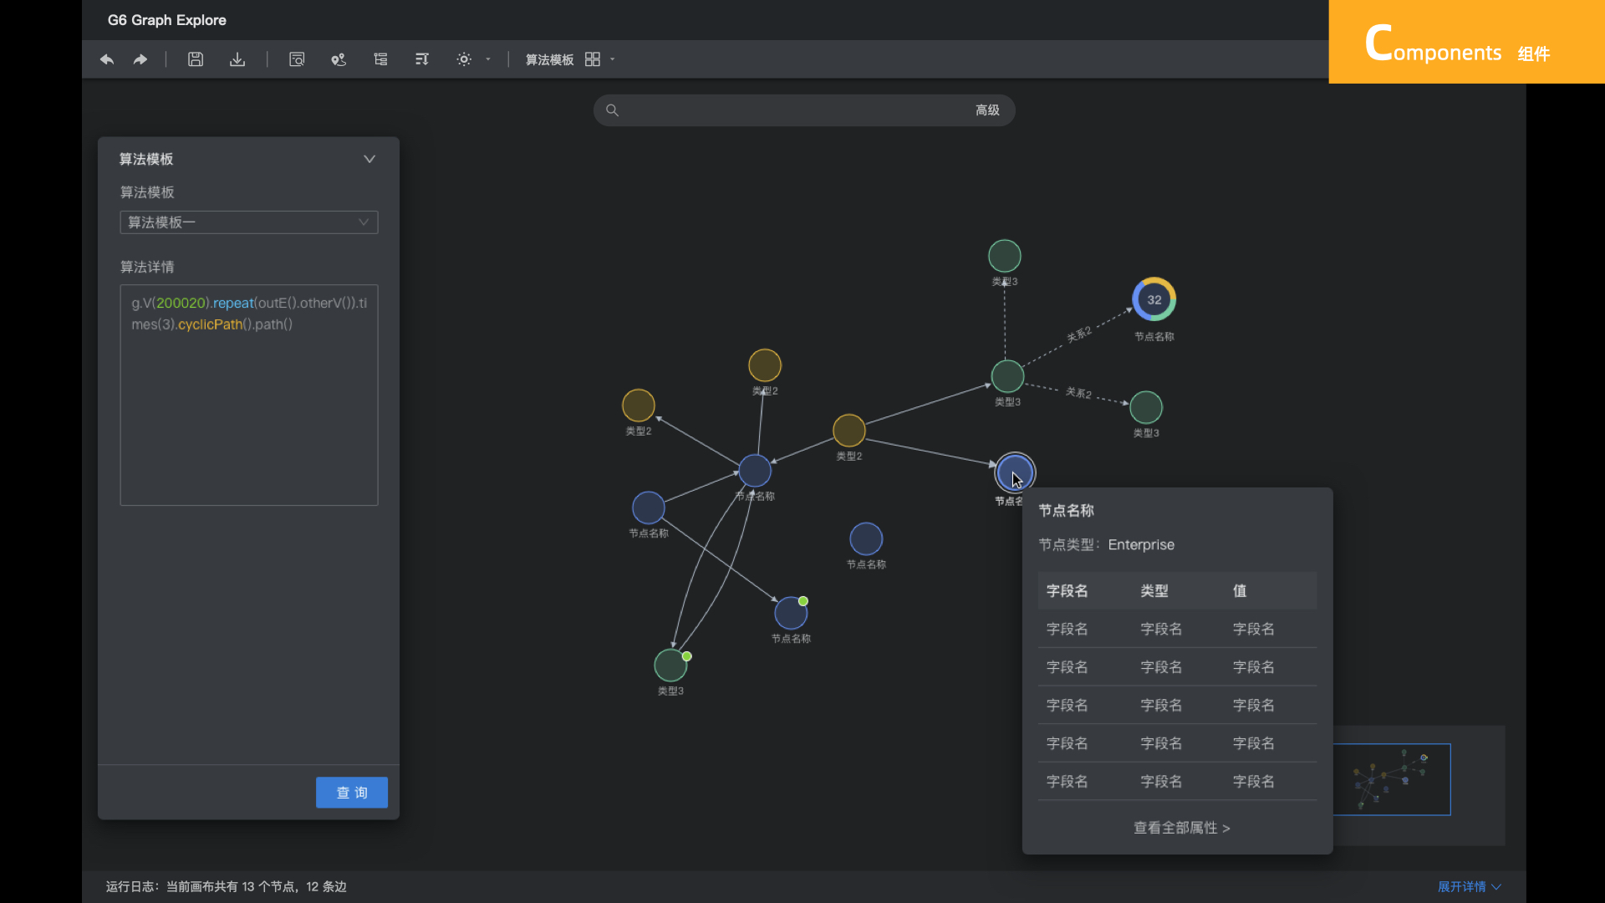Select the isolated blue node in center
The height and width of the screenshot is (903, 1605).
coord(866,539)
